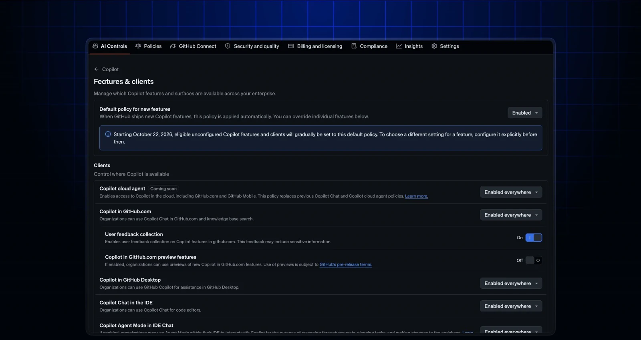Turn off User feedback collection toggle
The height and width of the screenshot is (340, 641).
[x=534, y=238]
